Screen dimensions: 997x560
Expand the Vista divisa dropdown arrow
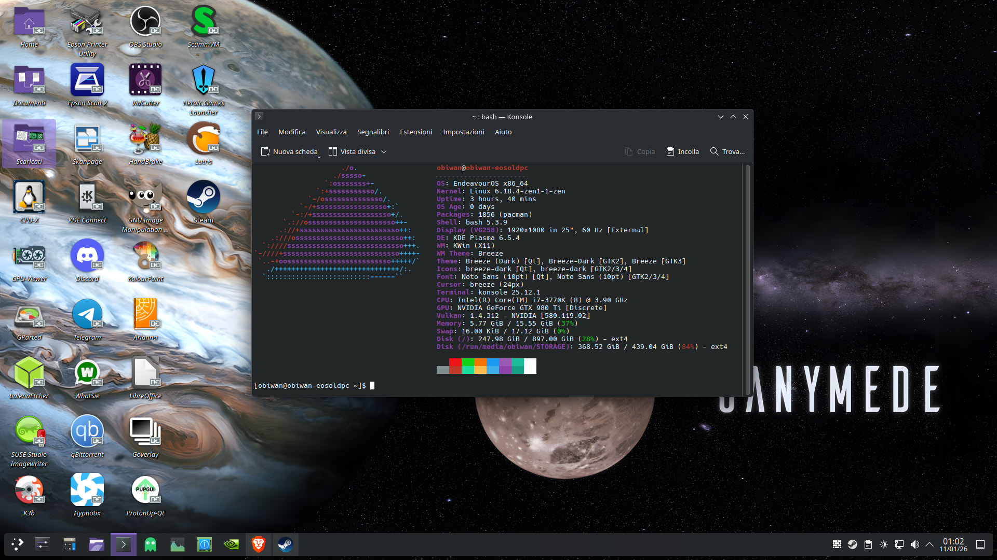[x=384, y=152]
